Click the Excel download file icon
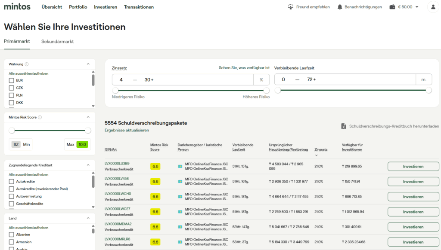This screenshot has width=441, height=250. pos(344,126)
